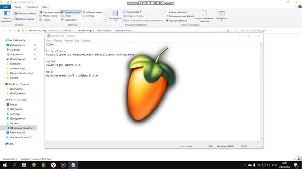Image resolution: width=302 pixels, height=169 pixels.
Task: Open Notepad Format (Формат) menu
Action: (68, 41)
